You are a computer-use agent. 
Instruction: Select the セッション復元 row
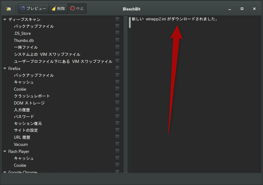(63, 123)
